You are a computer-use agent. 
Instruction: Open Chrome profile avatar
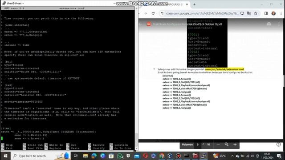[273, 13]
